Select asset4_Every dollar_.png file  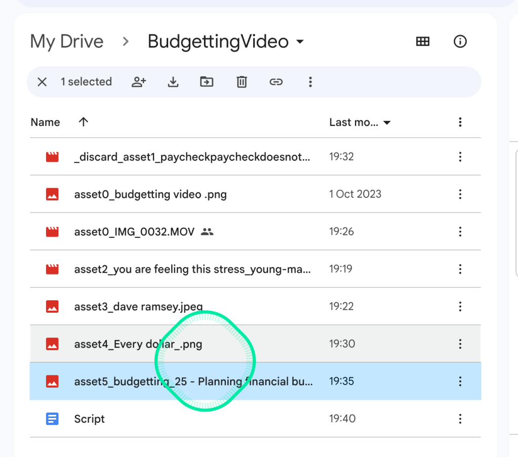click(x=255, y=344)
